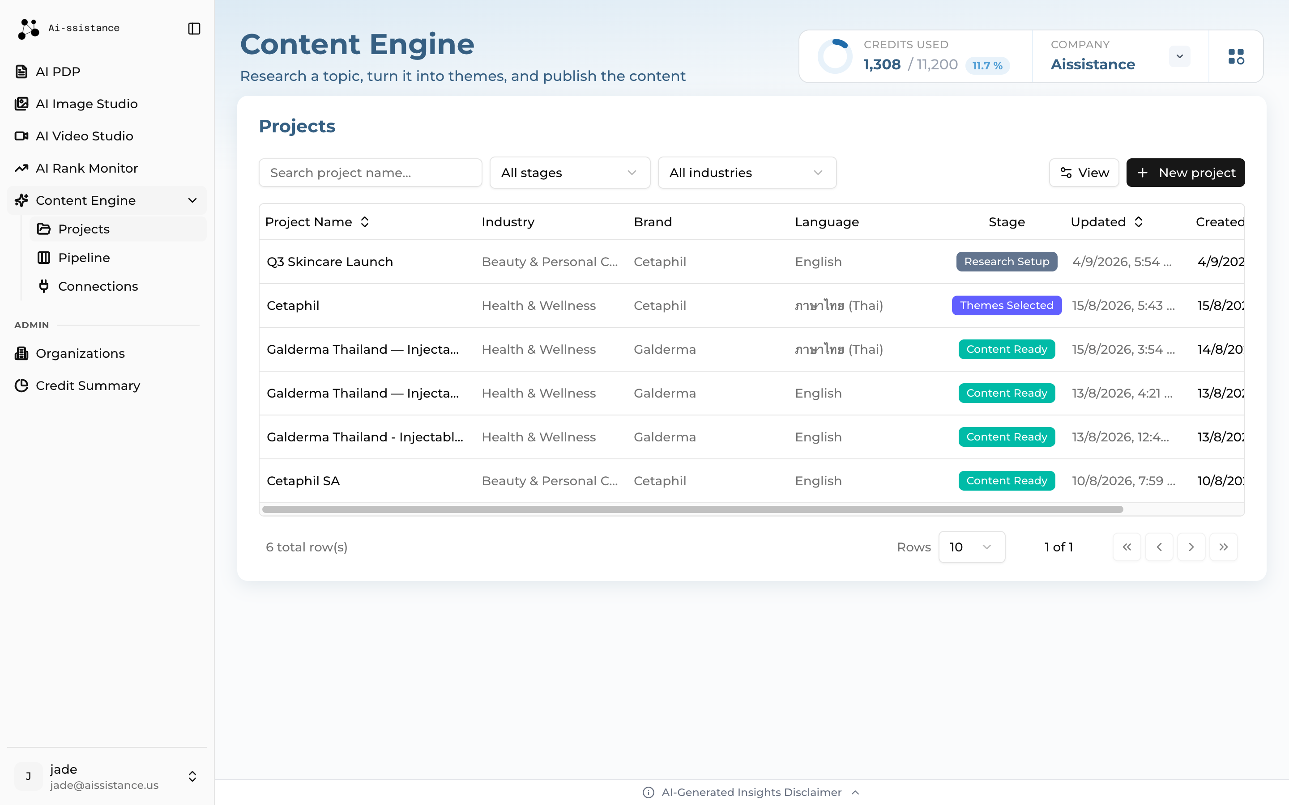Click the Stage column header

(x=1007, y=222)
